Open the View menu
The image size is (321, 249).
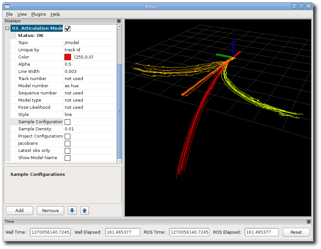click(x=22, y=14)
